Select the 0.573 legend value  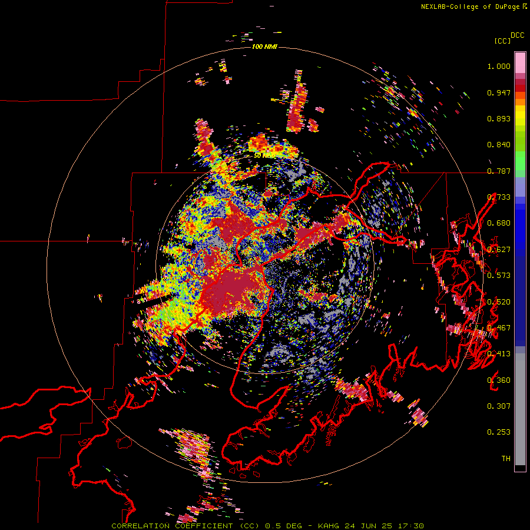tap(499, 276)
